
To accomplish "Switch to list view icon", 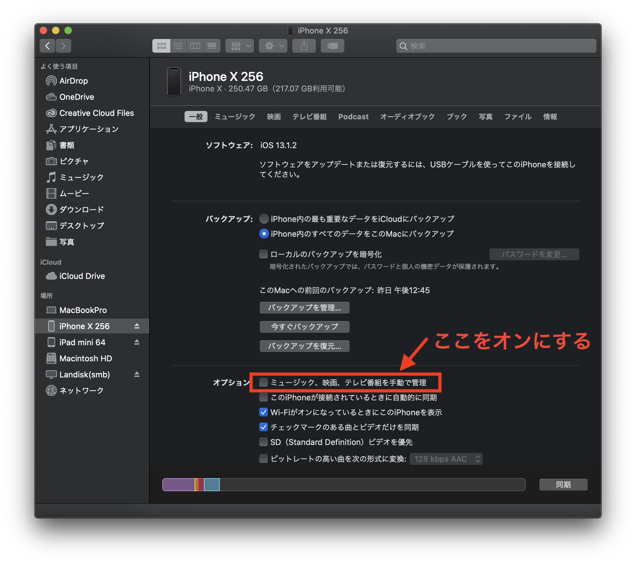I will point(178,46).
